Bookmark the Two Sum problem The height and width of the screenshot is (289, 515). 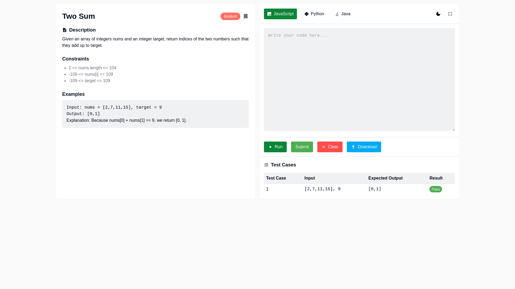[245, 16]
